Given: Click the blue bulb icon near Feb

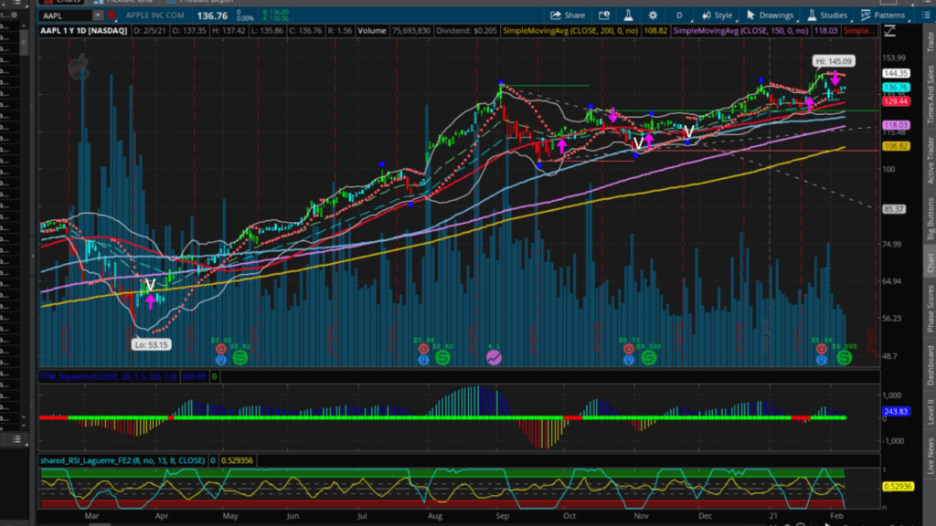Looking at the screenshot, I should 822,360.
